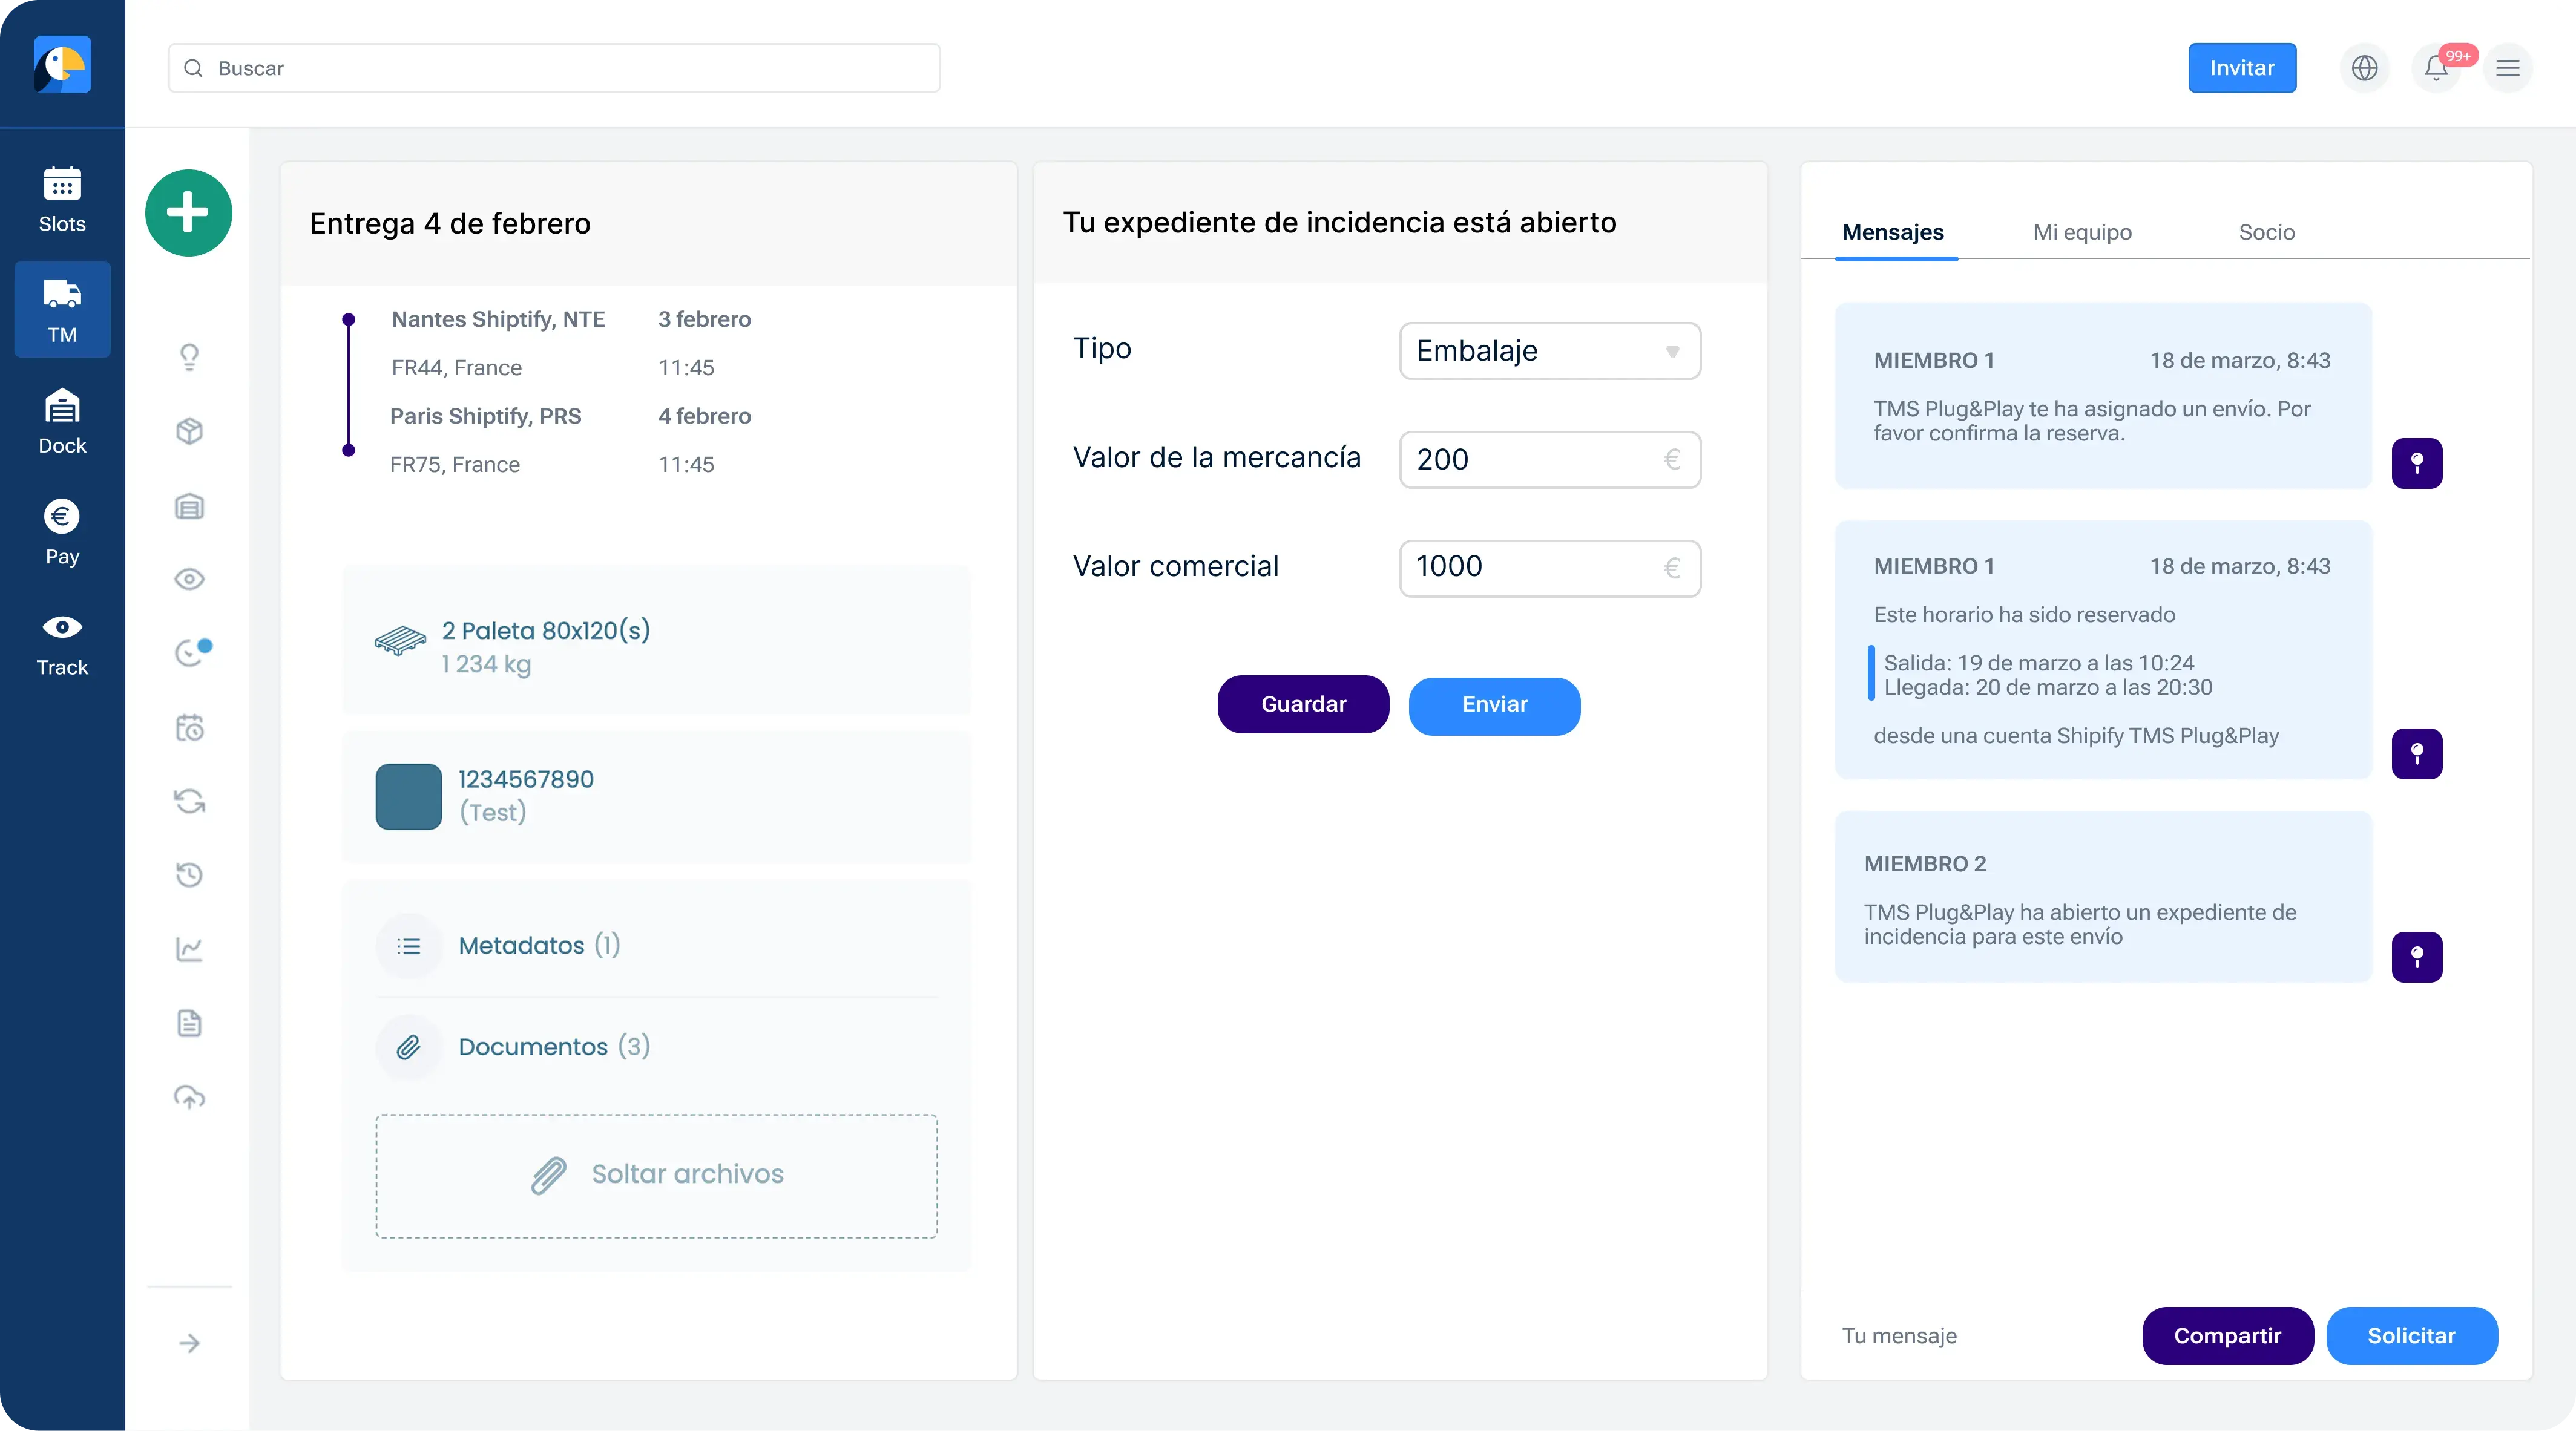2576x1431 pixels.
Task: Open the Slots calendar module
Action: [62, 200]
